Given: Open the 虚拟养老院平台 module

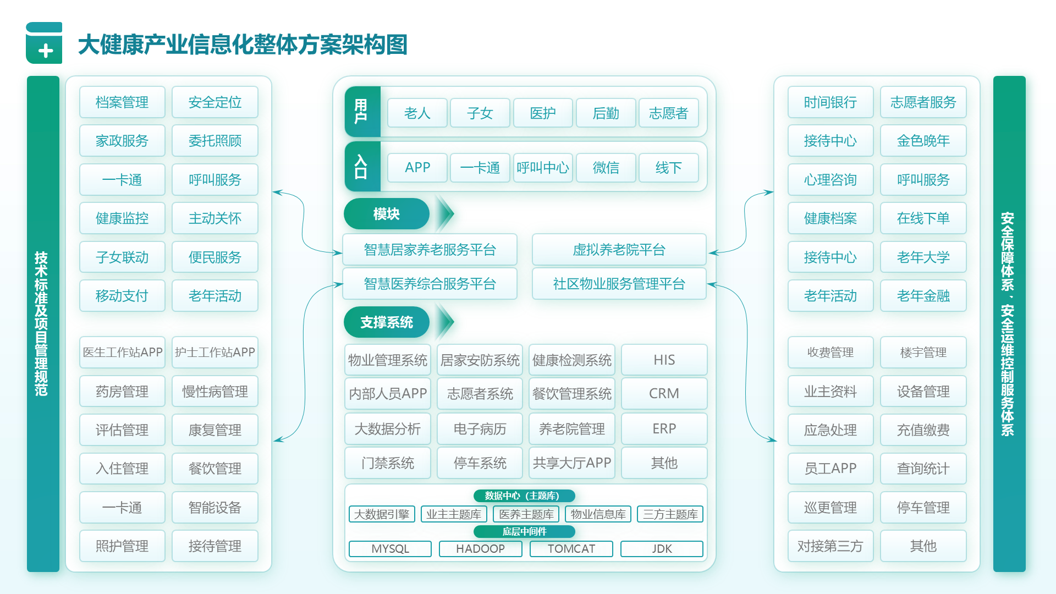Looking at the screenshot, I should point(619,249).
